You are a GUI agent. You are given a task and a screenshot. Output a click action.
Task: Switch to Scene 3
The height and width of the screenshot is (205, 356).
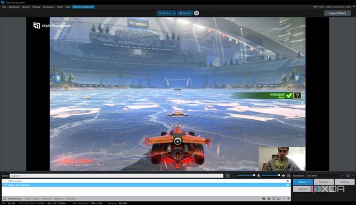click(x=344, y=182)
